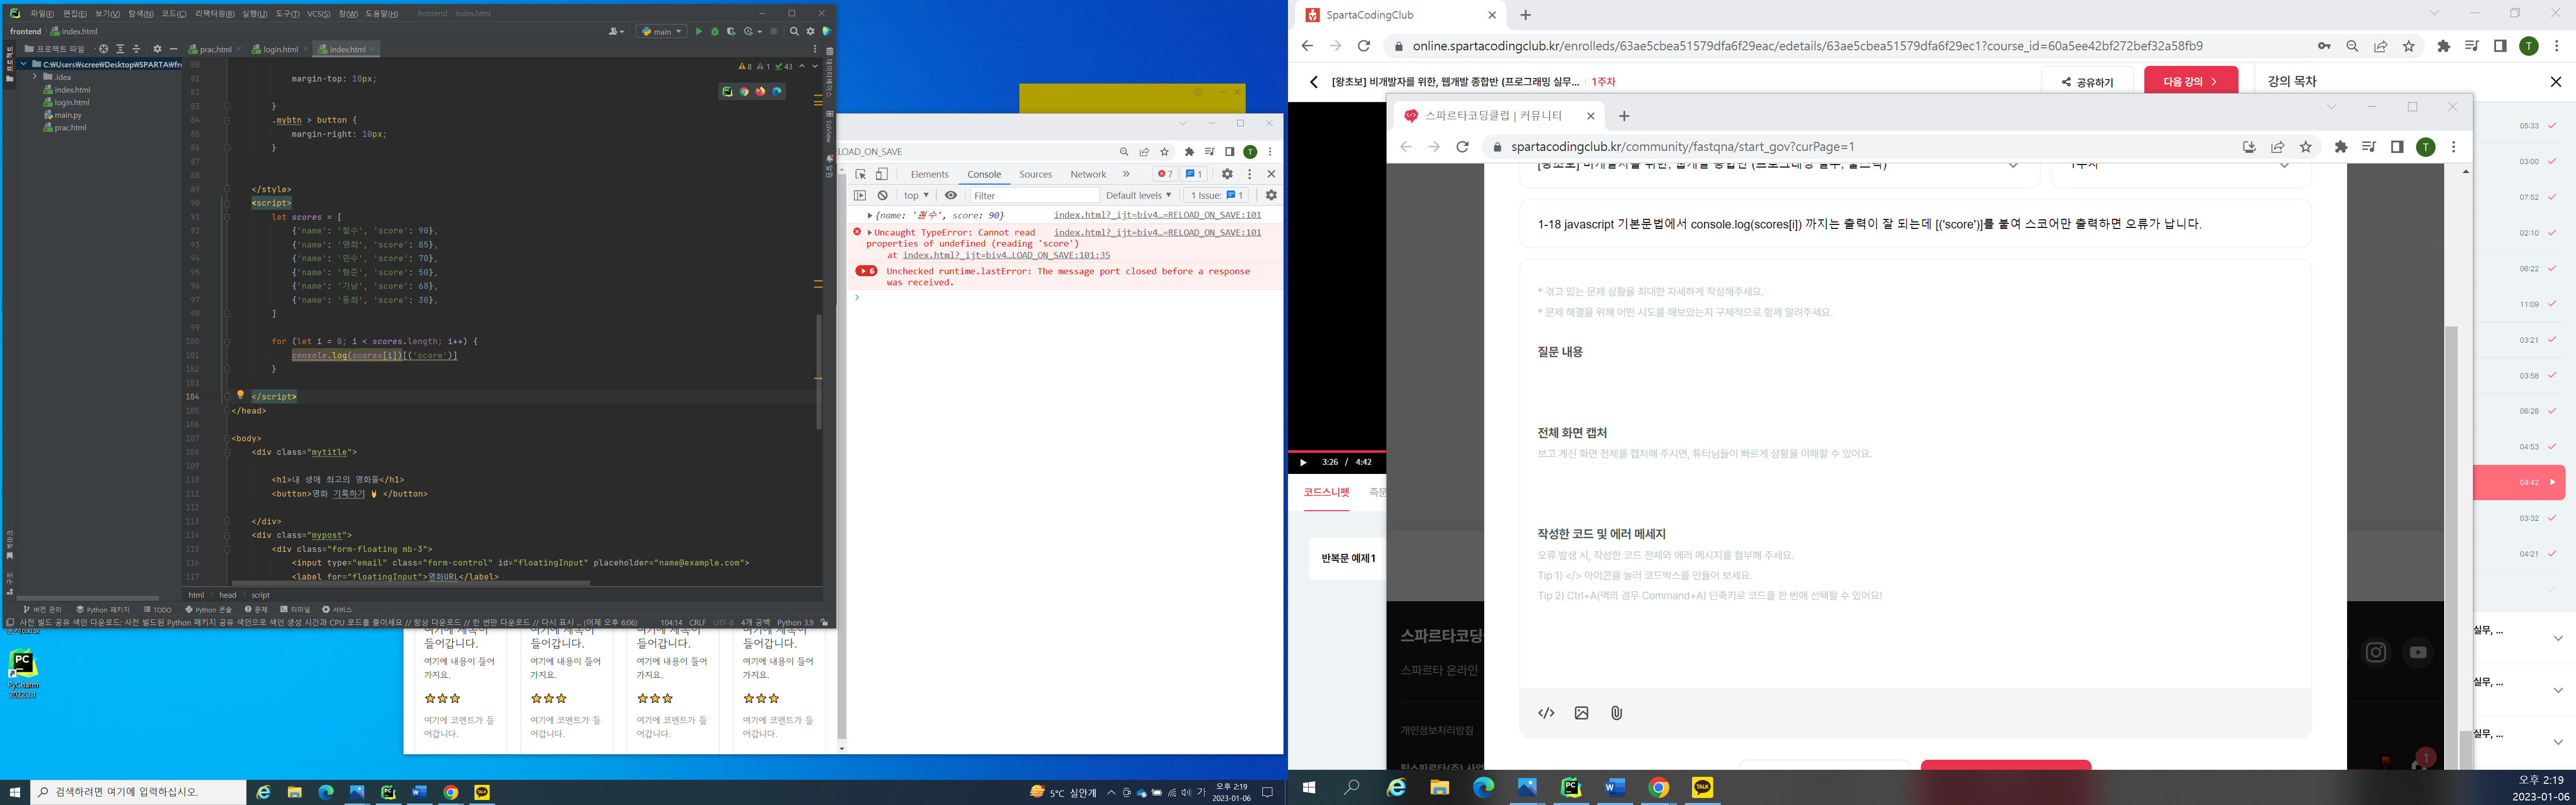Open Word from right Windows taskbar
This screenshot has height=805, width=2576.
click(1615, 788)
